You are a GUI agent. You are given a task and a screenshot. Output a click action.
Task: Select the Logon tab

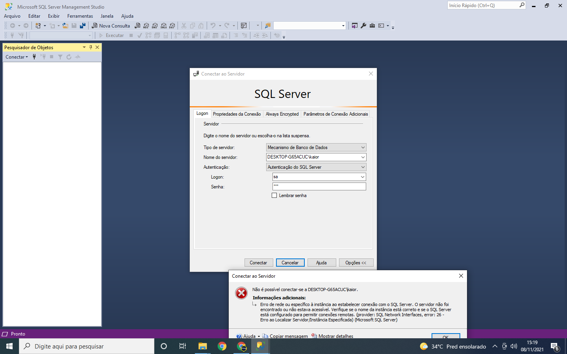point(202,113)
